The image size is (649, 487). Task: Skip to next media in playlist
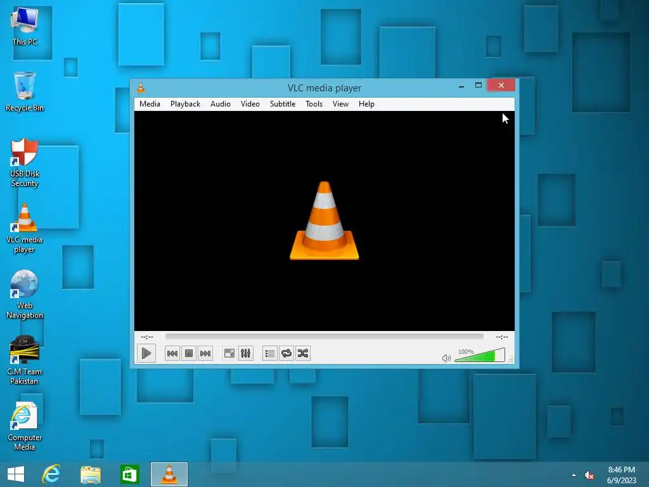point(205,353)
